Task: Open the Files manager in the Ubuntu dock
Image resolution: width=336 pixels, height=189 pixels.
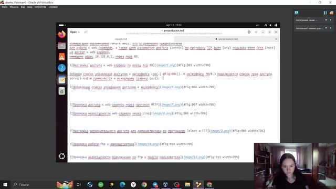Action: [62, 46]
